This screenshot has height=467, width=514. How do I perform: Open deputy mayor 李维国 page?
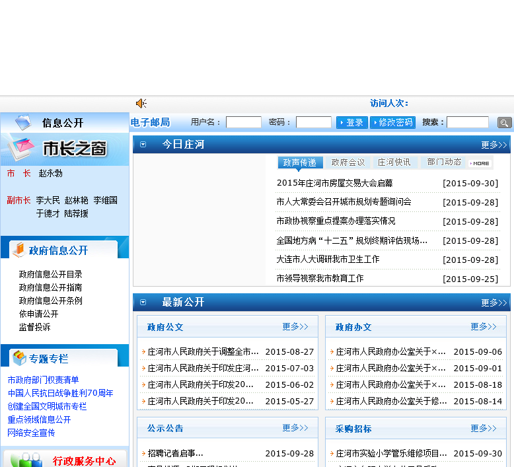(105, 200)
